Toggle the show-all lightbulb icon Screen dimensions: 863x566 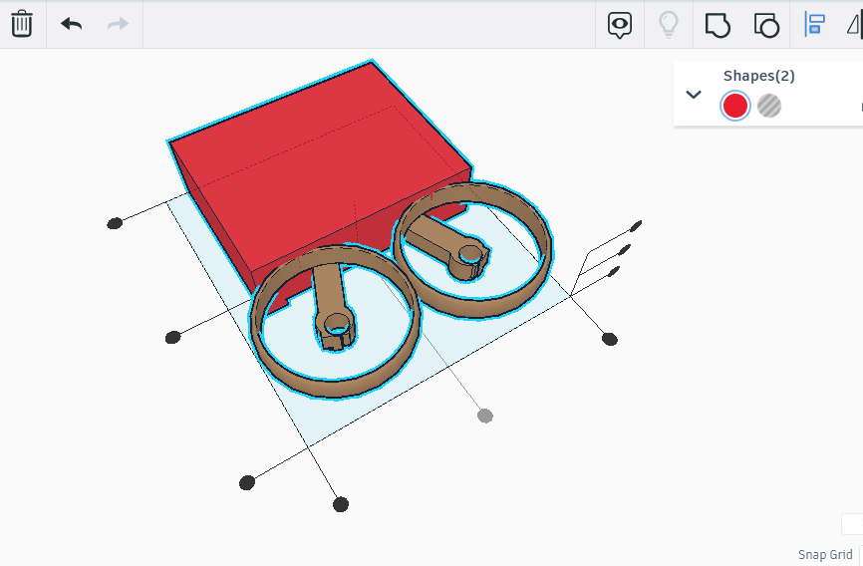coord(668,24)
